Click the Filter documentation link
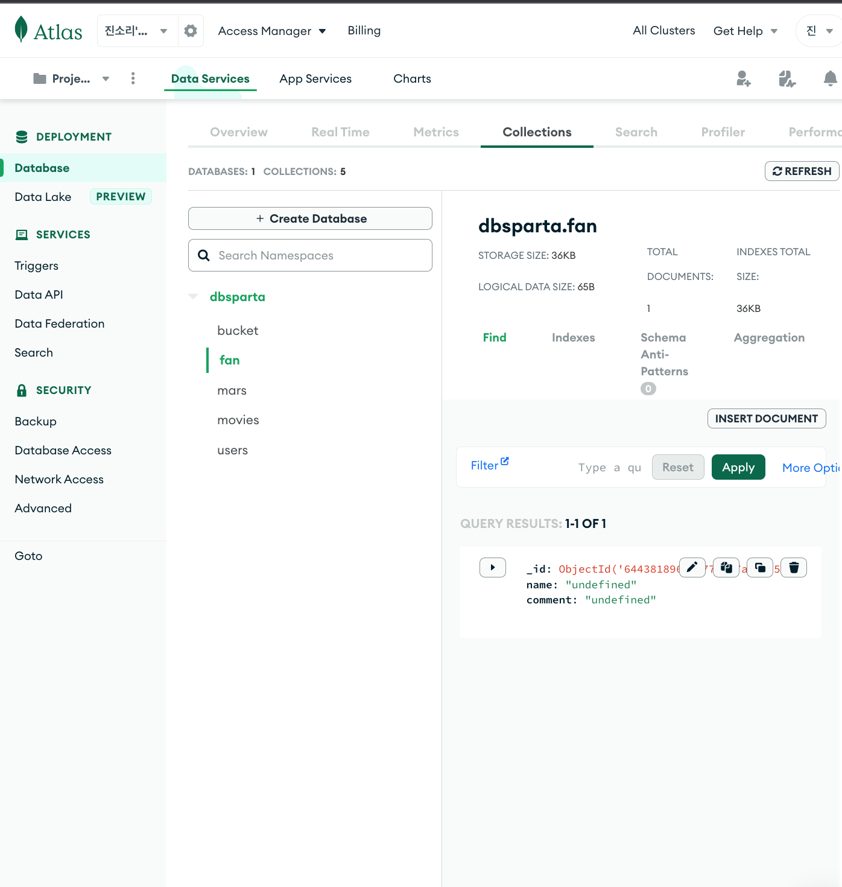842x887 pixels. [x=490, y=465]
